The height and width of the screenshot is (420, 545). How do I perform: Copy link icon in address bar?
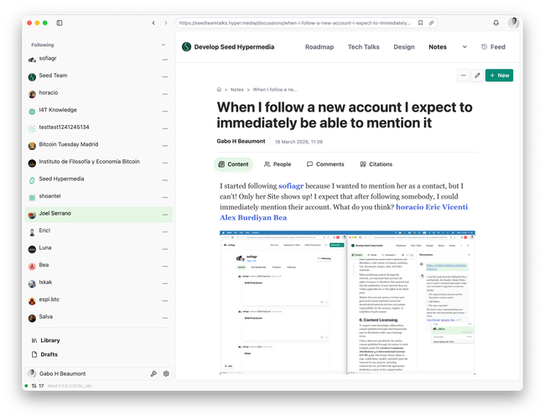point(431,23)
